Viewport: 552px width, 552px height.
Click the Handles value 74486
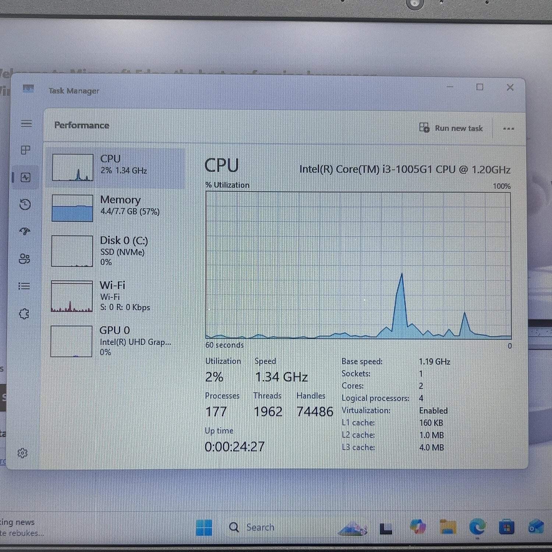[x=315, y=411]
